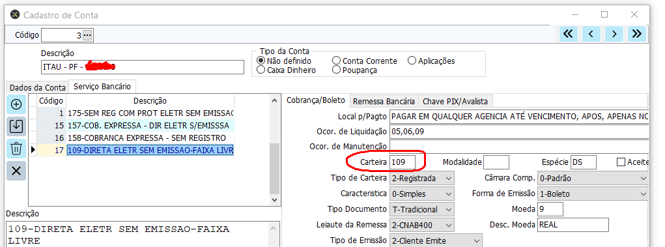The height and width of the screenshot is (247, 665).
Task: Click Código cell with value 17
Action: click(x=51, y=151)
